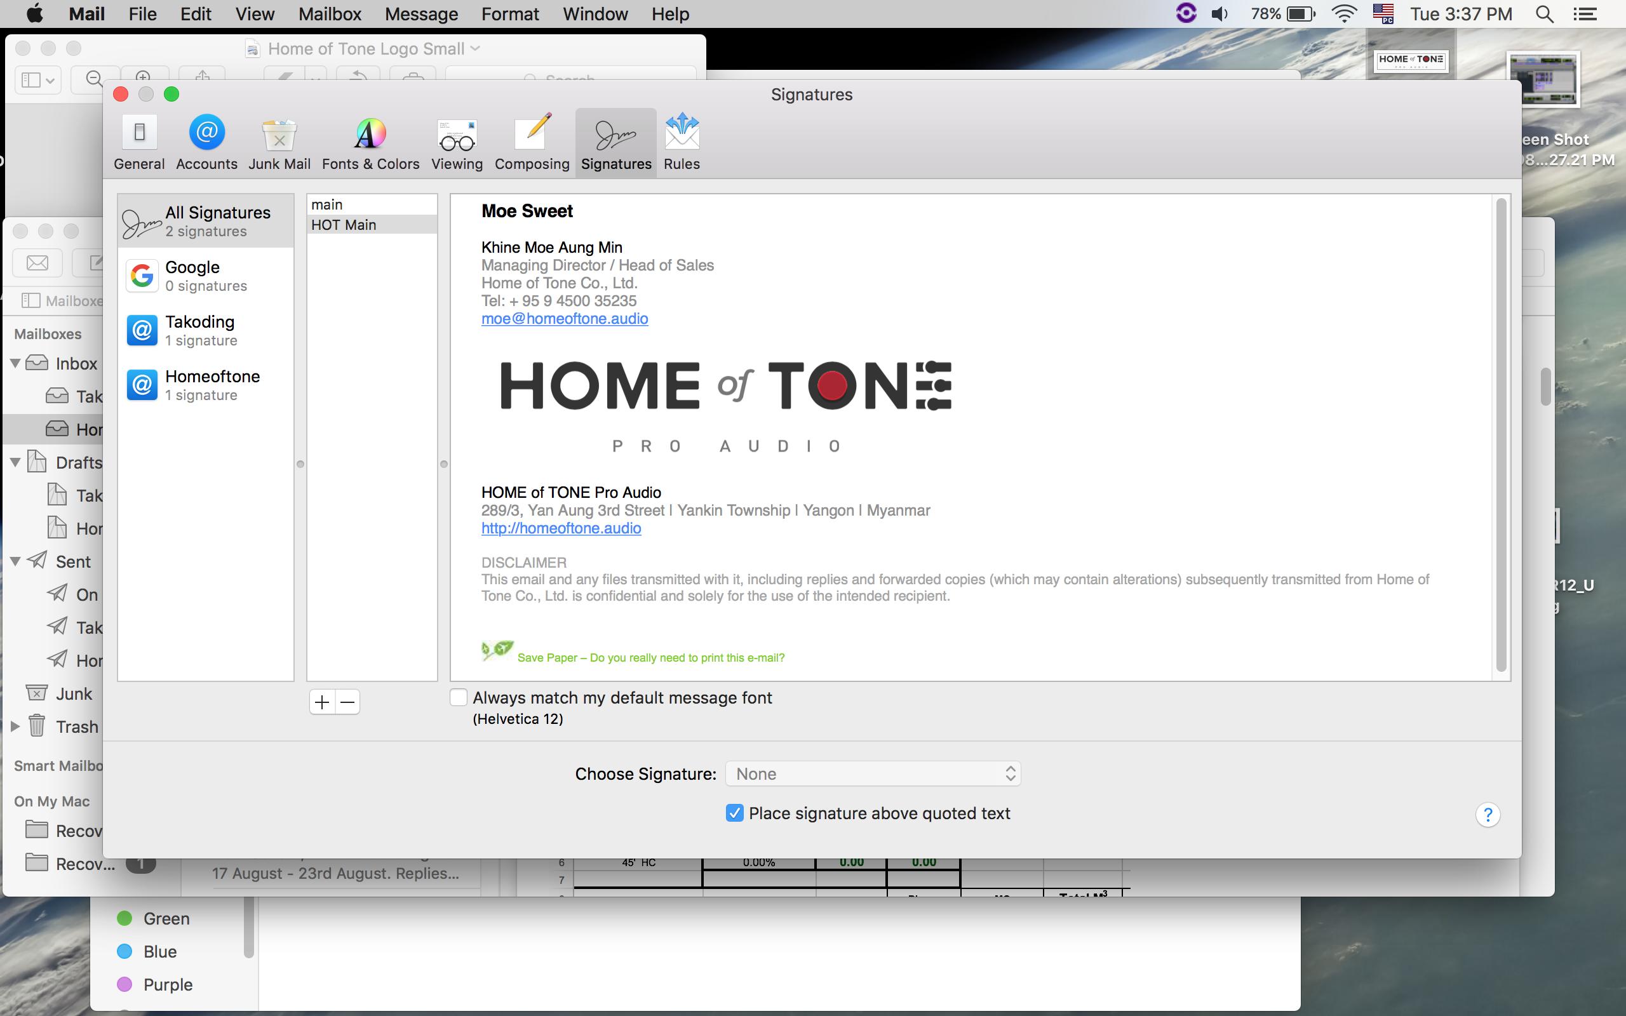Collapse the Sent disclosure triangle
The width and height of the screenshot is (1626, 1016).
tap(15, 561)
